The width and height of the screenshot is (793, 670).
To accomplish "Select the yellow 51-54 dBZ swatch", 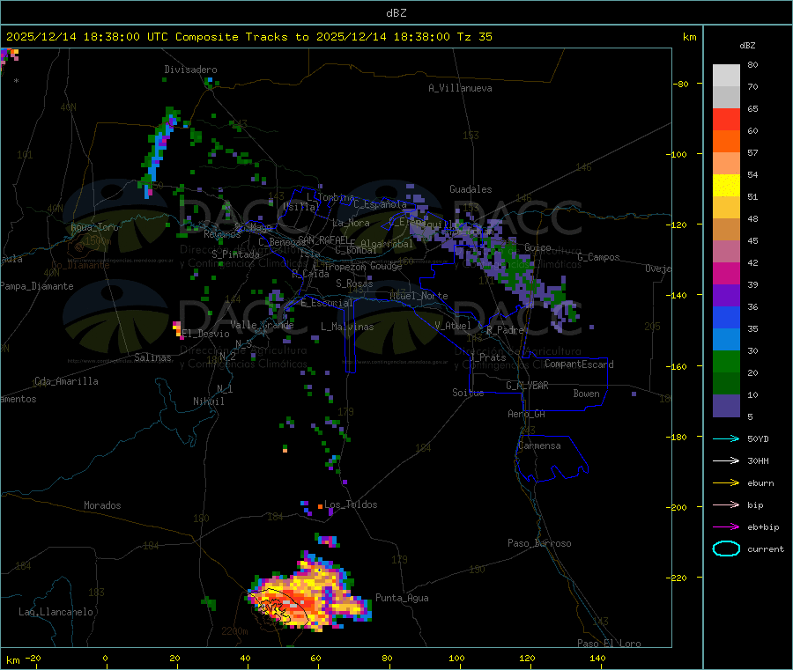I will tap(726, 186).
